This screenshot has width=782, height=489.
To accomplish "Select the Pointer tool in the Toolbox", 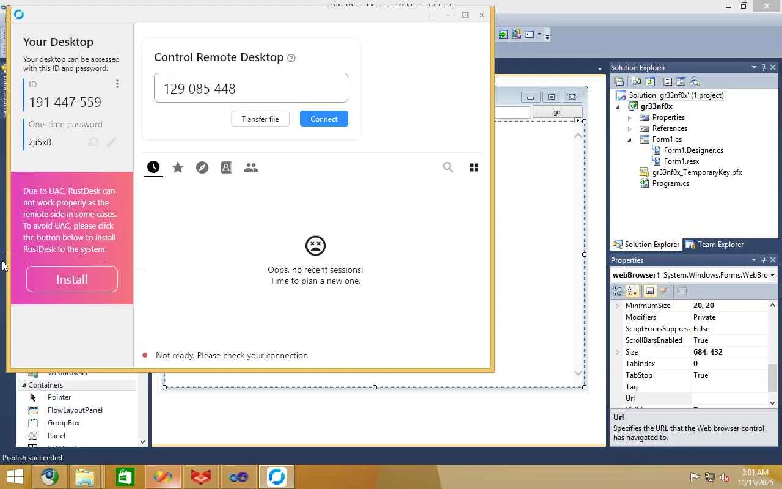I will click(x=59, y=397).
